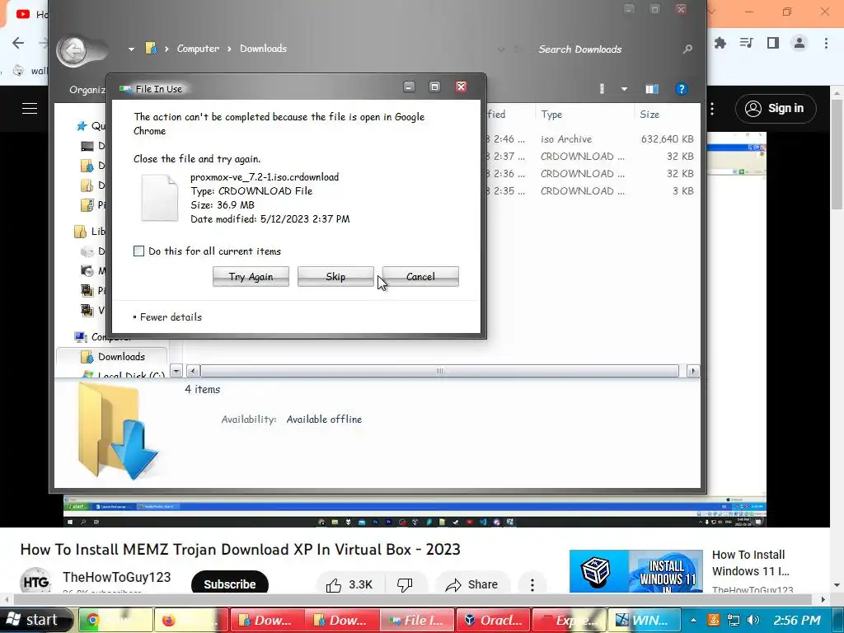Click the horizontal scrollbar thumb in file list
The width and height of the screenshot is (844, 633).
439,371
